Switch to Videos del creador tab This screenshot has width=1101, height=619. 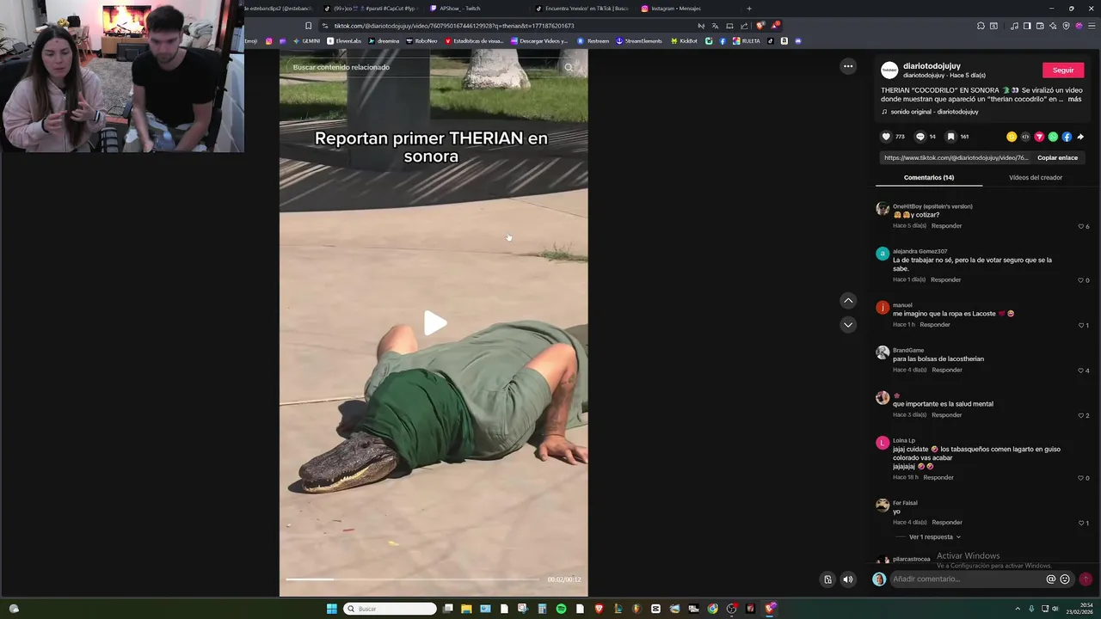tap(1036, 177)
